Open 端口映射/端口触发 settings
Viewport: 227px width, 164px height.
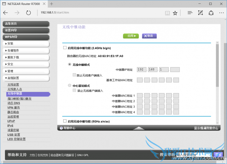[19, 99]
